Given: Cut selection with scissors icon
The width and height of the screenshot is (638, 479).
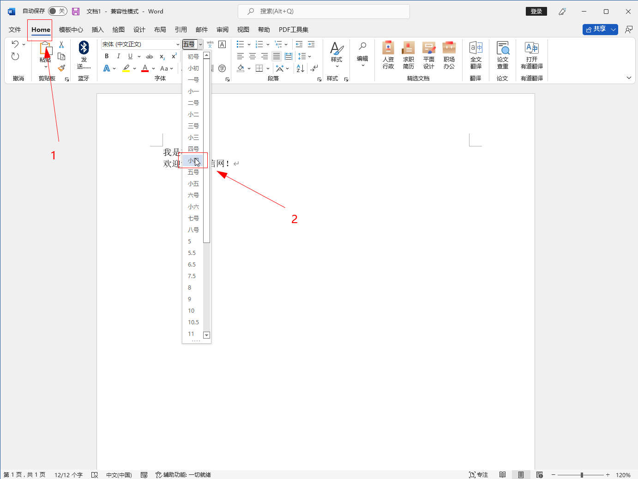Looking at the screenshot, I should [x=61, y=45].
